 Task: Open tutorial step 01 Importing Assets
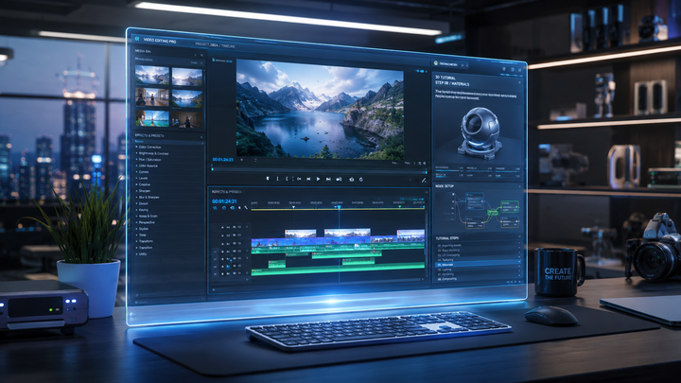point(478,245)
